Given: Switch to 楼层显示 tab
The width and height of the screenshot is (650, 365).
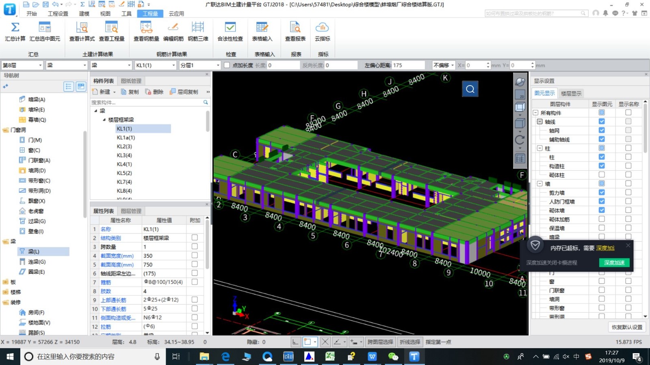Looking at the screenshot, I should pos(571,93).
